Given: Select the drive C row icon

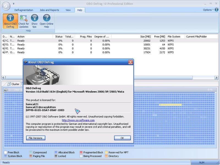Looking at the screenshot, I should pos(4,41).
